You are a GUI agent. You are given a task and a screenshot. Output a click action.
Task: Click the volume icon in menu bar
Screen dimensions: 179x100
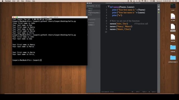[140, 1]
